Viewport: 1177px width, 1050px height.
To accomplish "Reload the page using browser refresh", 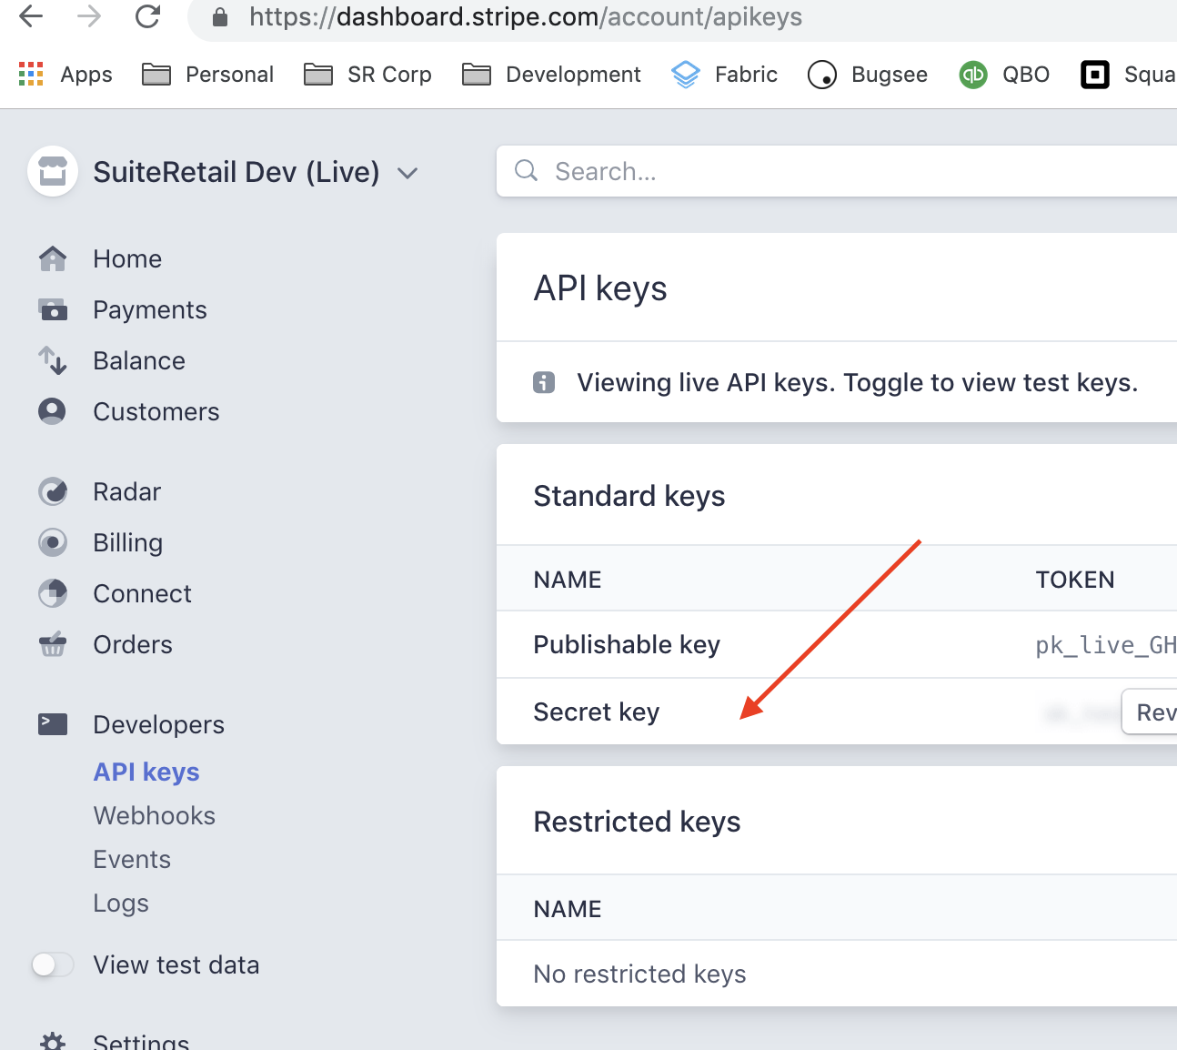I will coord(147,17).
